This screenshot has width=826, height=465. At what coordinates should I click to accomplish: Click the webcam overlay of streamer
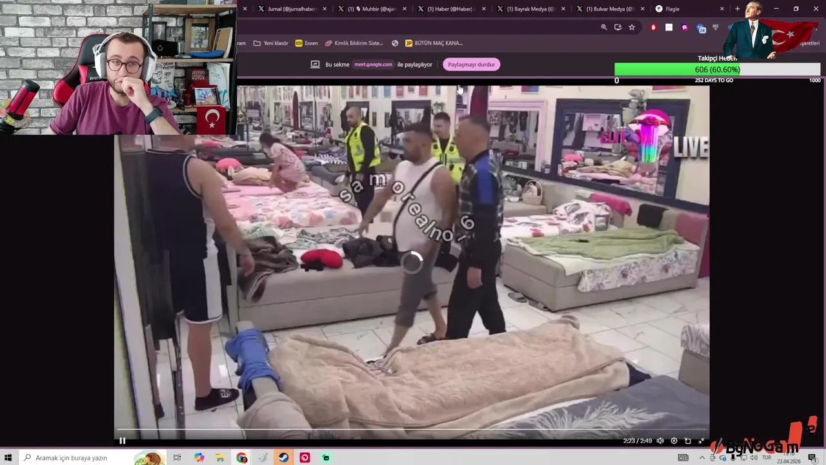click(x=118, y=67)
